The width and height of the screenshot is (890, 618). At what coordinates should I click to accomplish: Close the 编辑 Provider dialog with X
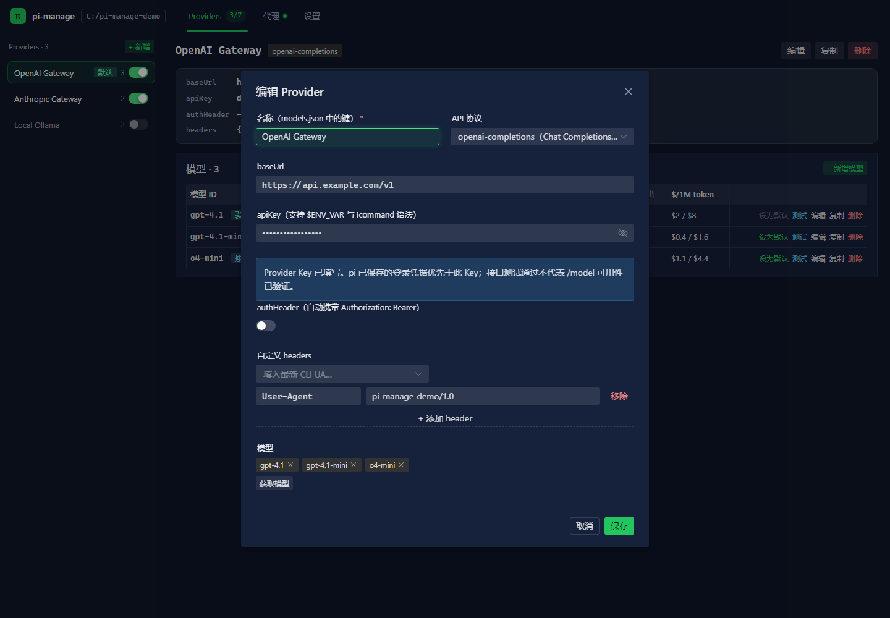[x=629, y=91]
